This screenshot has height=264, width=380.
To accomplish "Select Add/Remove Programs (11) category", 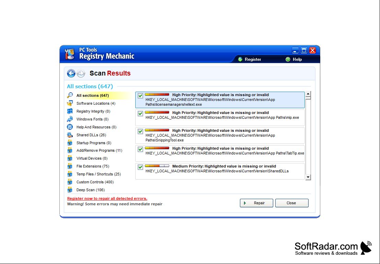I will click(99, 150).
